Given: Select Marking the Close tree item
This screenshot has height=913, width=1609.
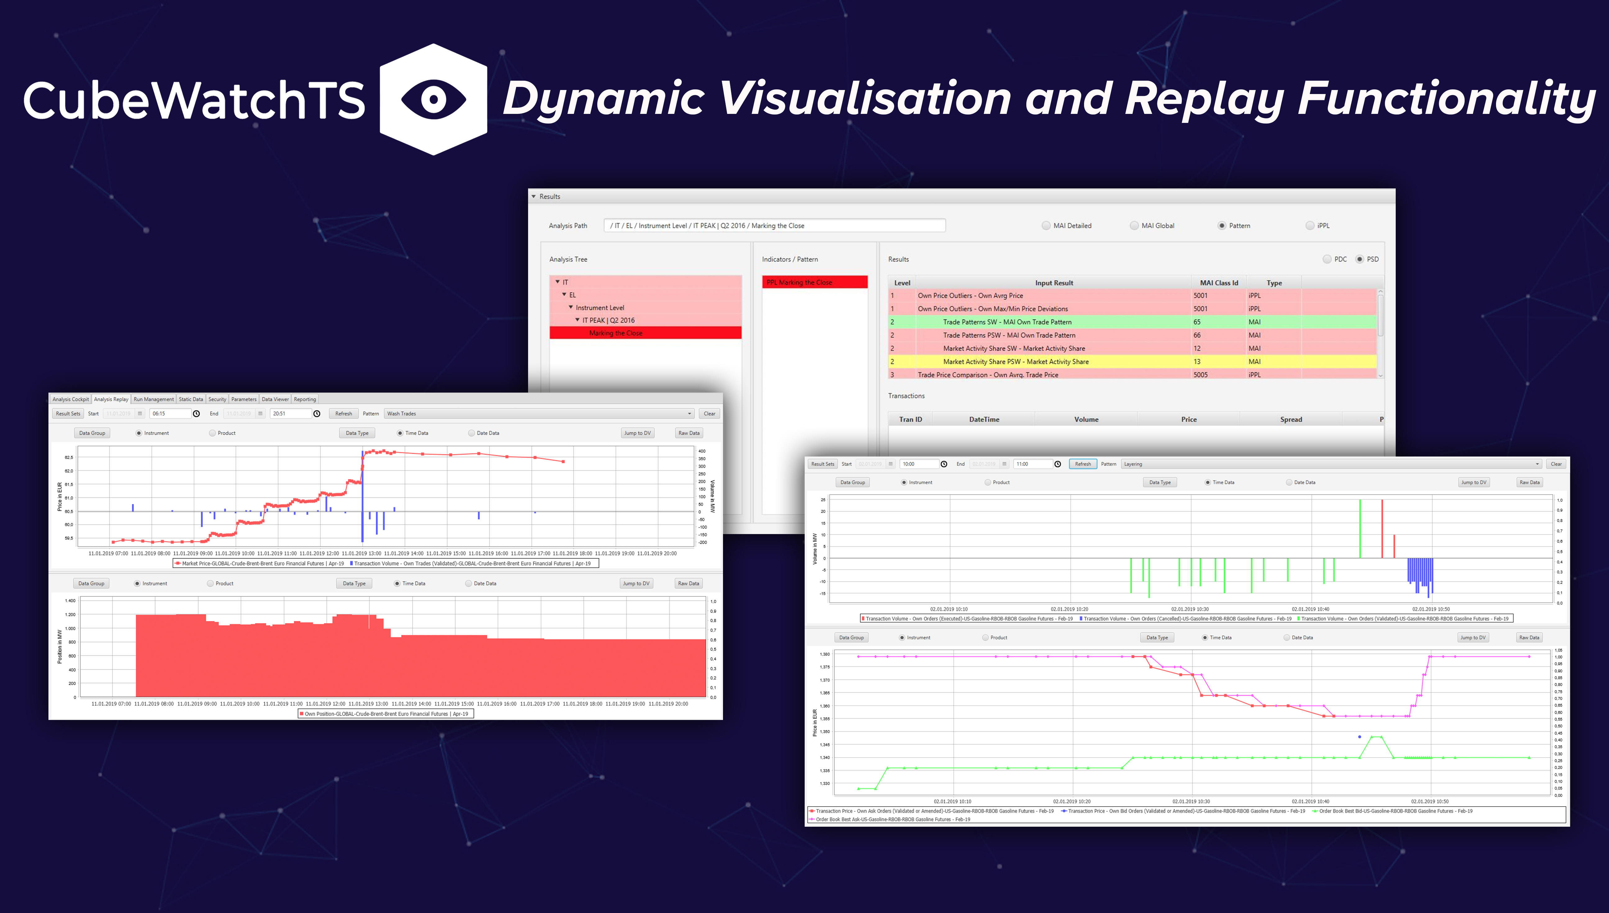Looking at the screenshot, I should coord(645,333).
